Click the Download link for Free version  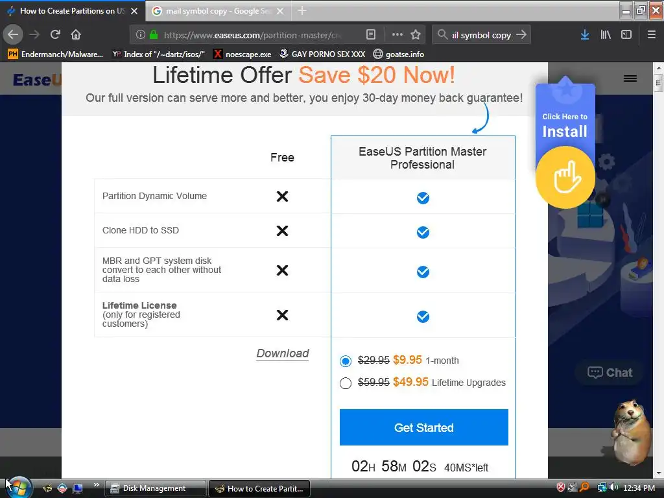pos(283,353)
